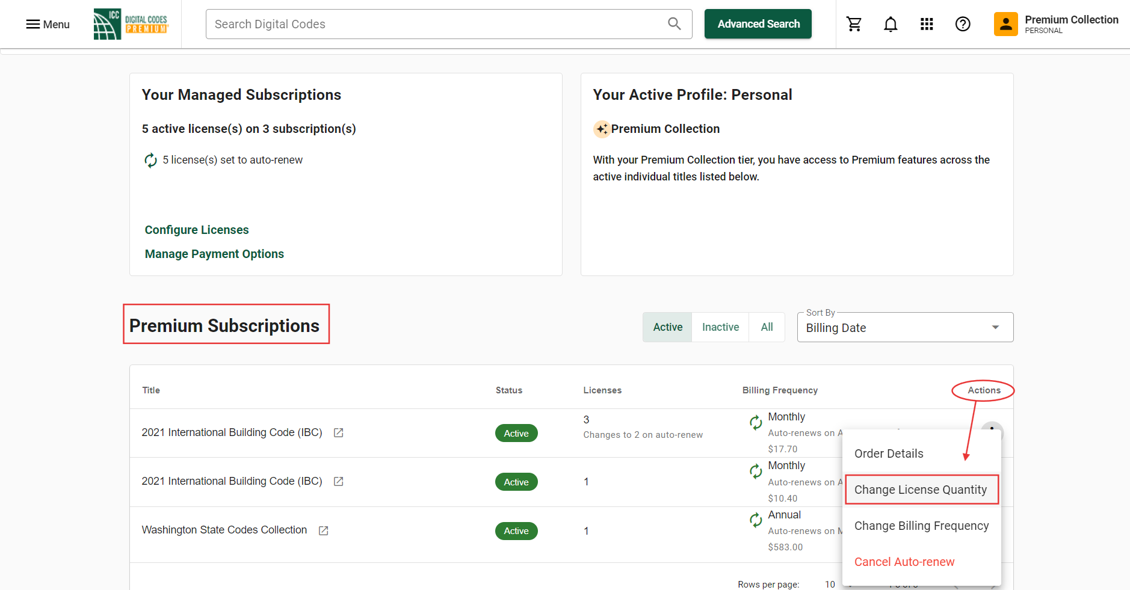Image resolution: width=1130 pixels, height=590 pixels.
Task: Open Configure Licenses link
Action: click(197, 230)
